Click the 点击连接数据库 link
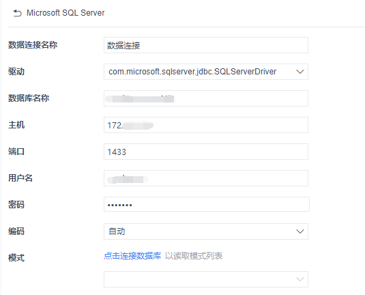This screenshot has height=295, width=365. tap(132, 256)
